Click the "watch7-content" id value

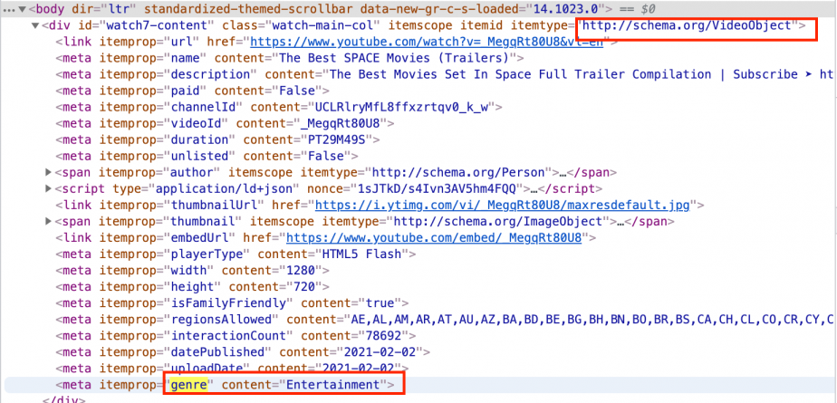tap(157, 25)
